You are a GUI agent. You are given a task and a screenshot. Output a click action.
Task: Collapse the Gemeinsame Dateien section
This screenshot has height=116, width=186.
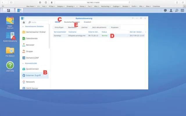point(35,26)
